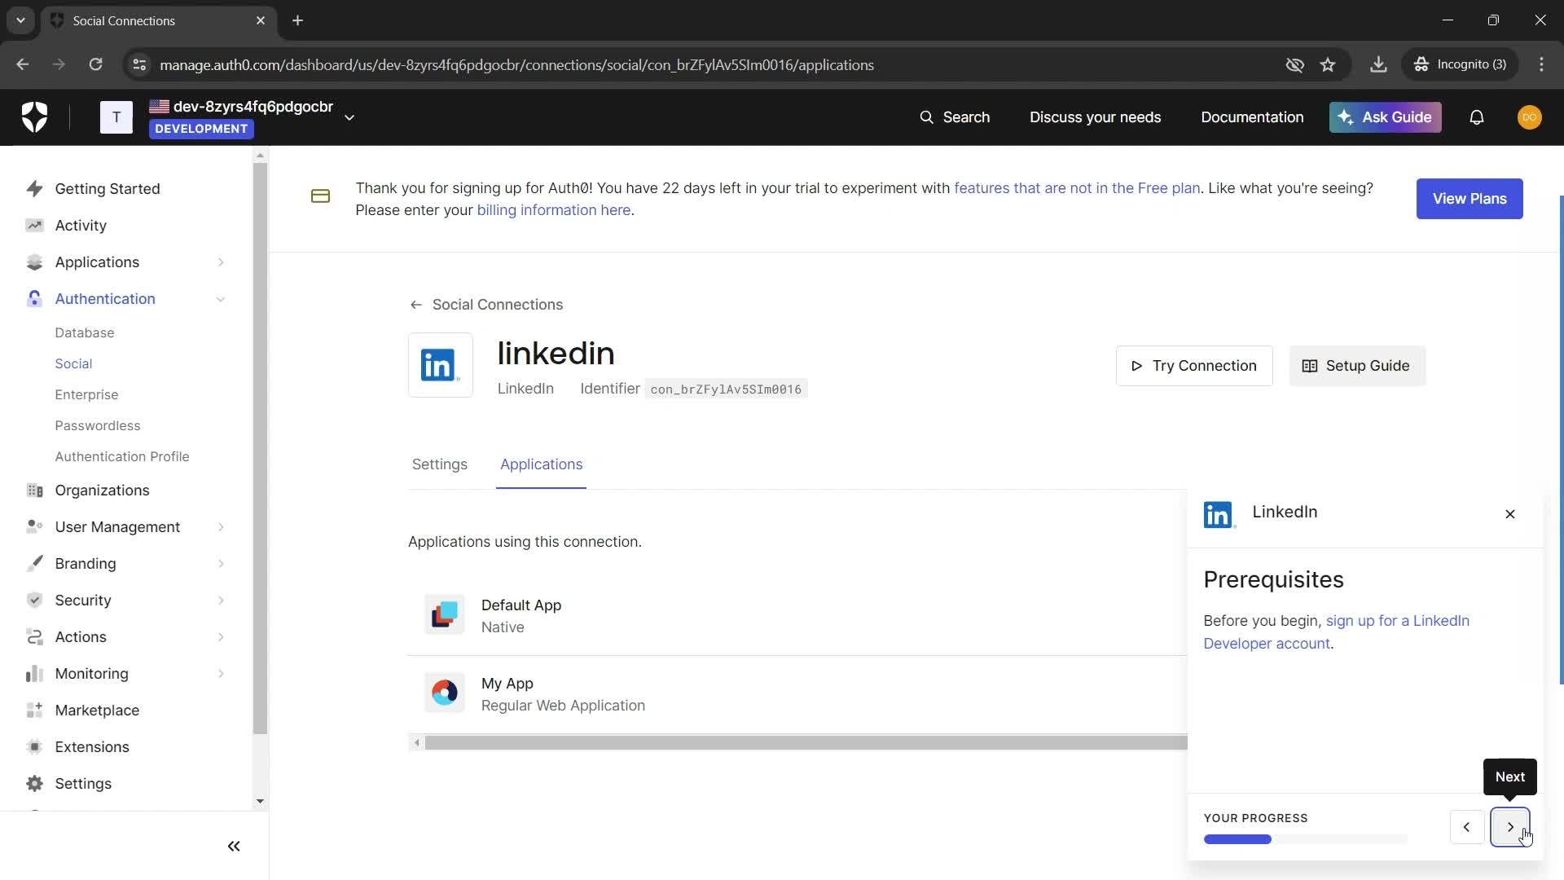The height and width of the screenshot is (880, 1564).
Task: Open the tenant switcher dropdown arrow
Action: [x=349, y=117]
